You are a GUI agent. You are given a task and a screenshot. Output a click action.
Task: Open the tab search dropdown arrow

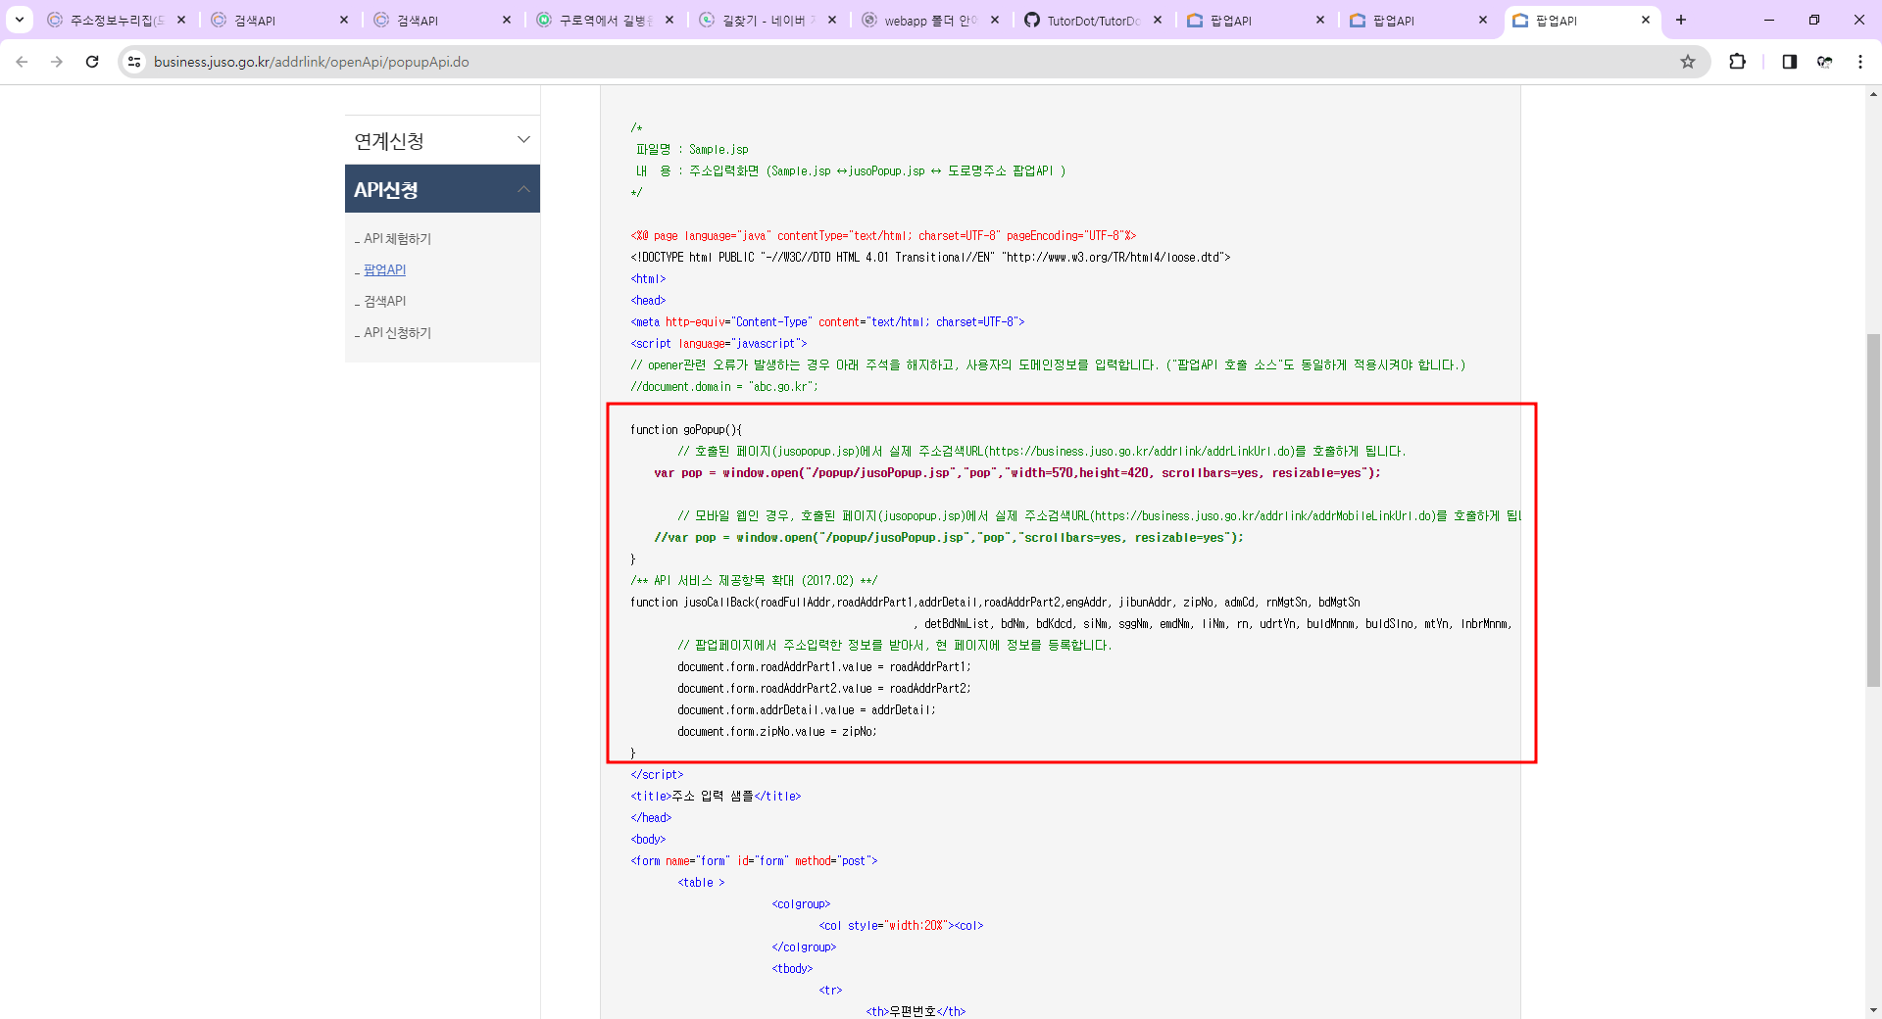(19, 20)
